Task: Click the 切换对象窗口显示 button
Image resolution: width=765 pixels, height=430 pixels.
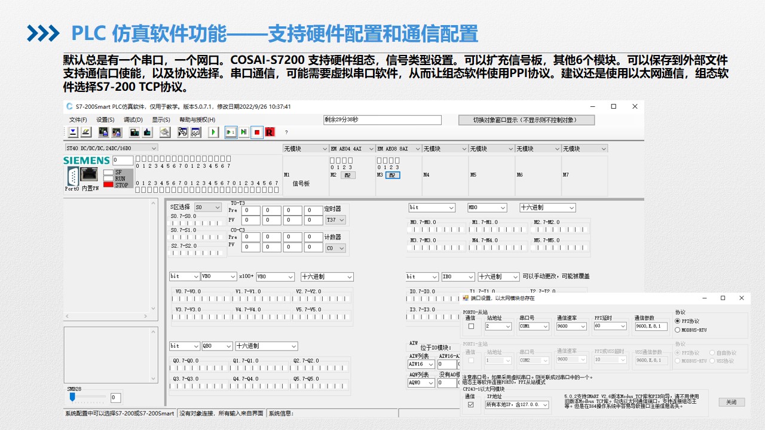Action: 527,120
